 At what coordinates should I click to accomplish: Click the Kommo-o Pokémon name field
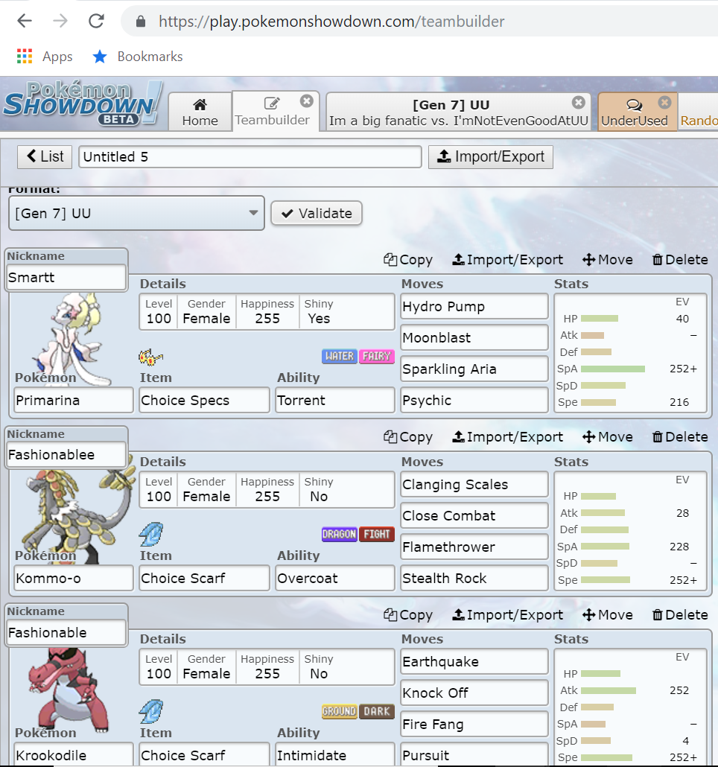point(74,578)
